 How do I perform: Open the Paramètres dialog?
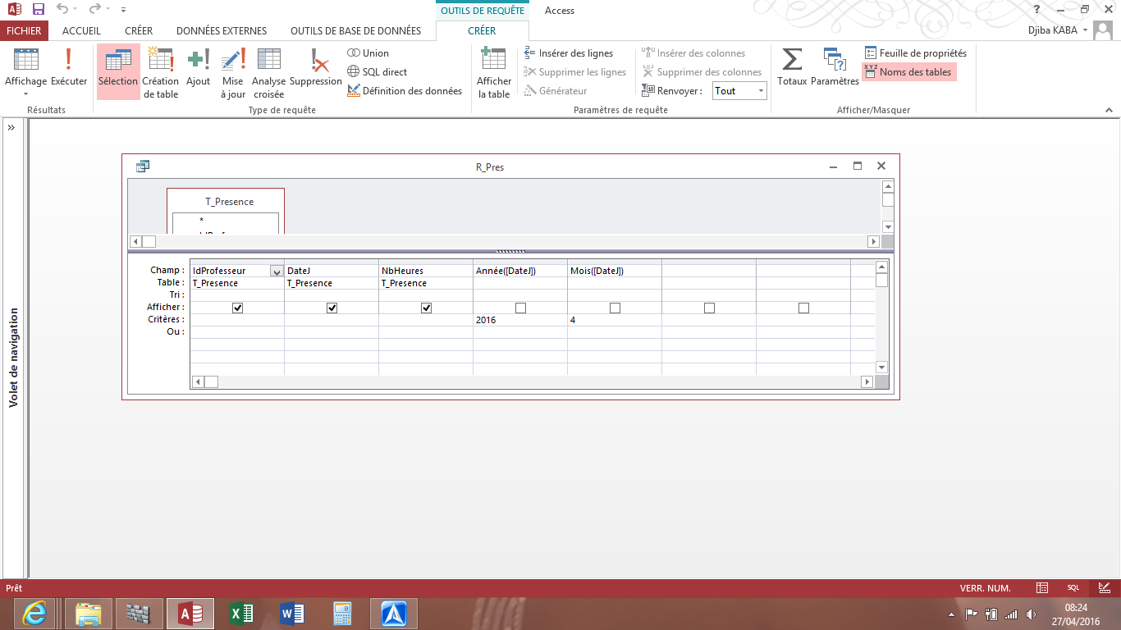click(835, 67)
